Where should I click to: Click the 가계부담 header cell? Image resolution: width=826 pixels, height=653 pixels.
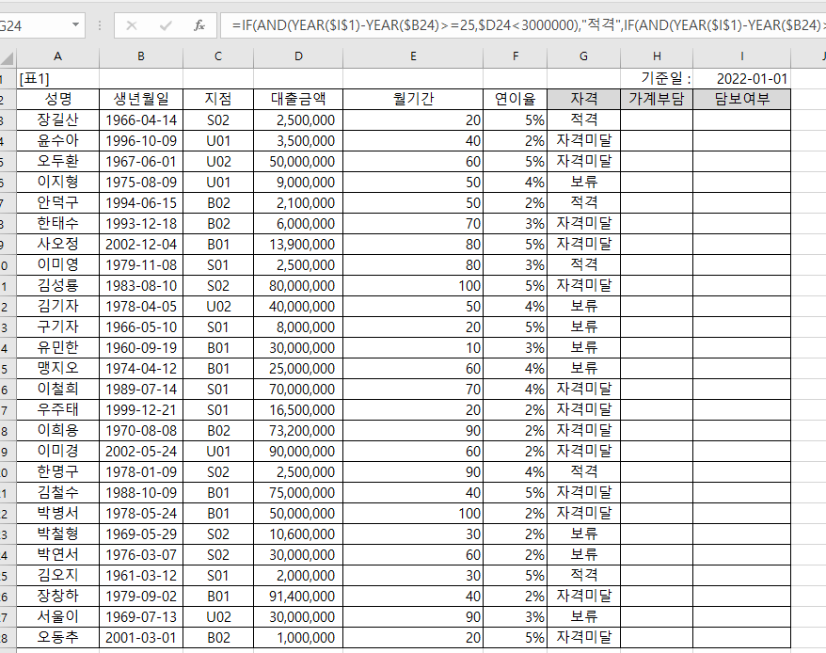point(656,99)
